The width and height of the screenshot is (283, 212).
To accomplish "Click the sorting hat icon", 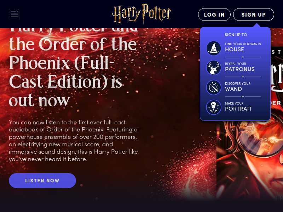I will (x=214, y=48).
